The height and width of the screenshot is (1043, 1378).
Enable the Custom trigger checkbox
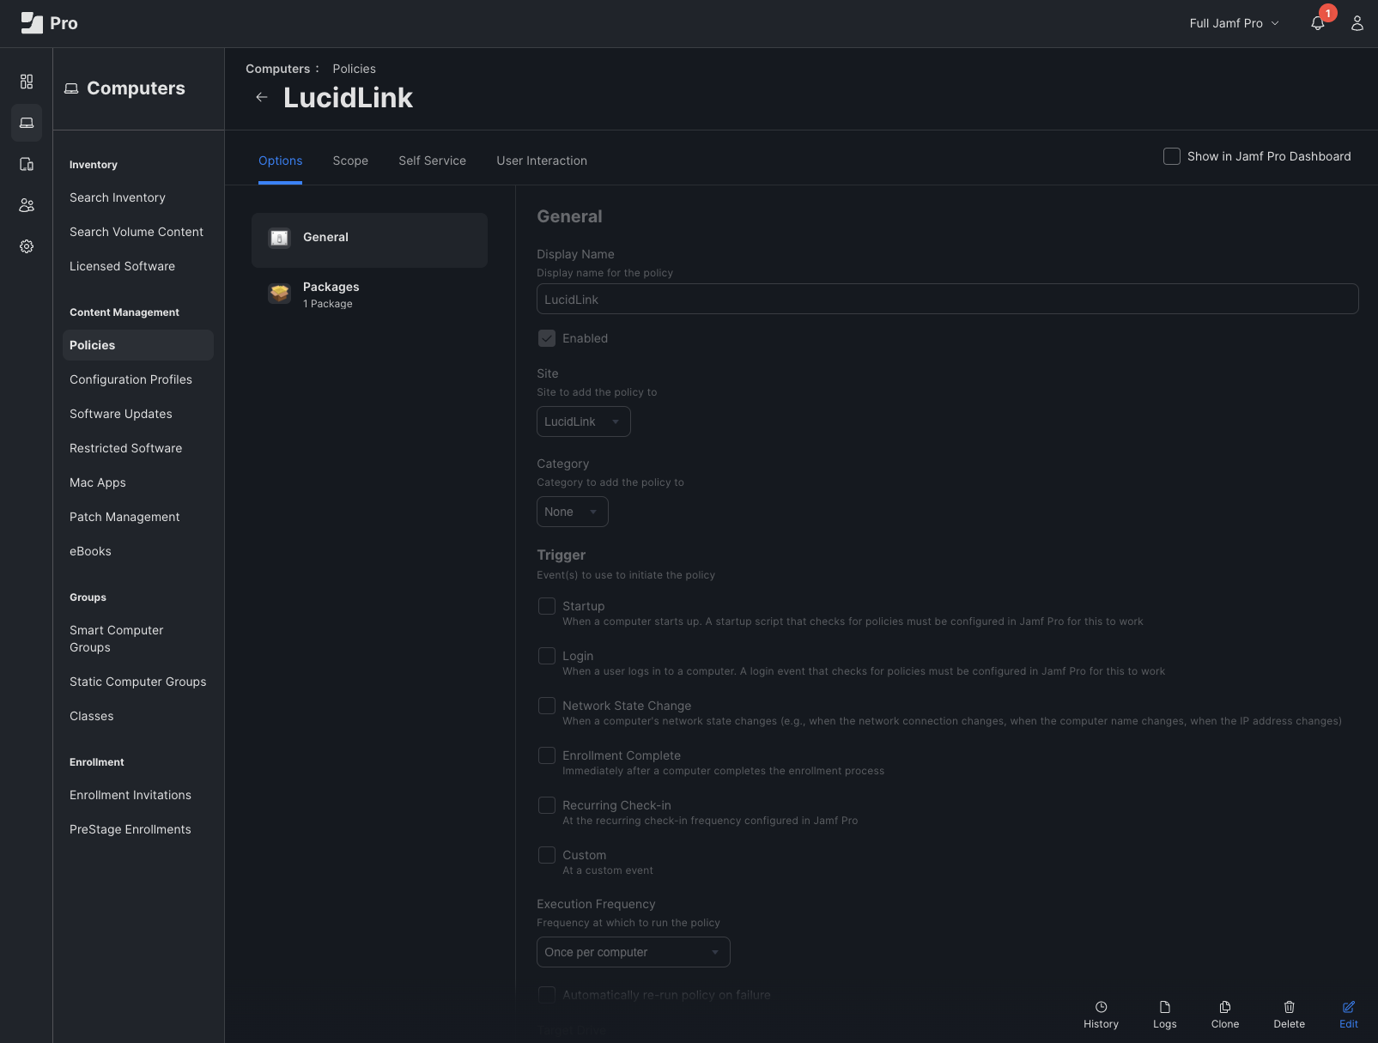547,855
